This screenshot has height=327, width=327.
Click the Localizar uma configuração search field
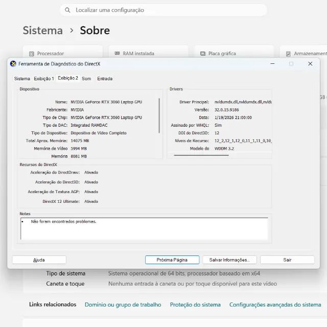[x=163, y=10]
